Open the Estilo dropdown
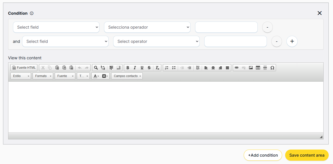This screenshot has width=333, height=164. [21, 76]
